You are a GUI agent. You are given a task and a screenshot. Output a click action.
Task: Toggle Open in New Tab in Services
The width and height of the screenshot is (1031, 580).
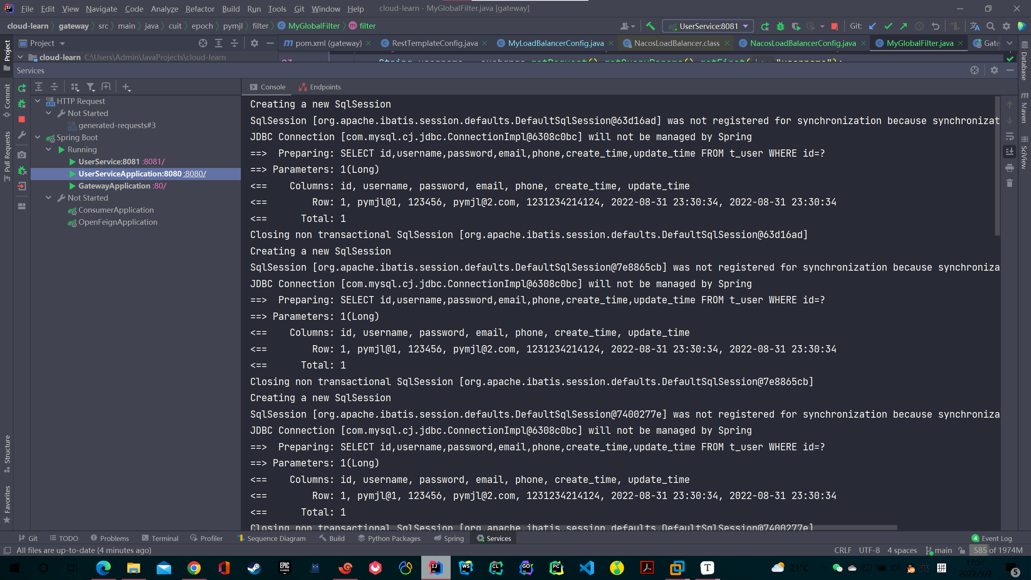pyautogui.click(x=106, y=87)
